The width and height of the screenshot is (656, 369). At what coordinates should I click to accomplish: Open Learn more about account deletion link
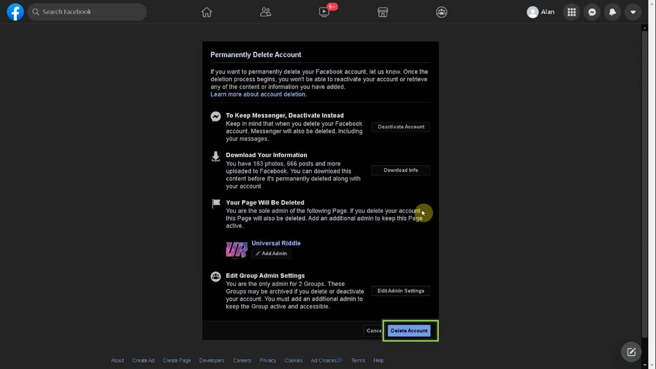(259, 95)
